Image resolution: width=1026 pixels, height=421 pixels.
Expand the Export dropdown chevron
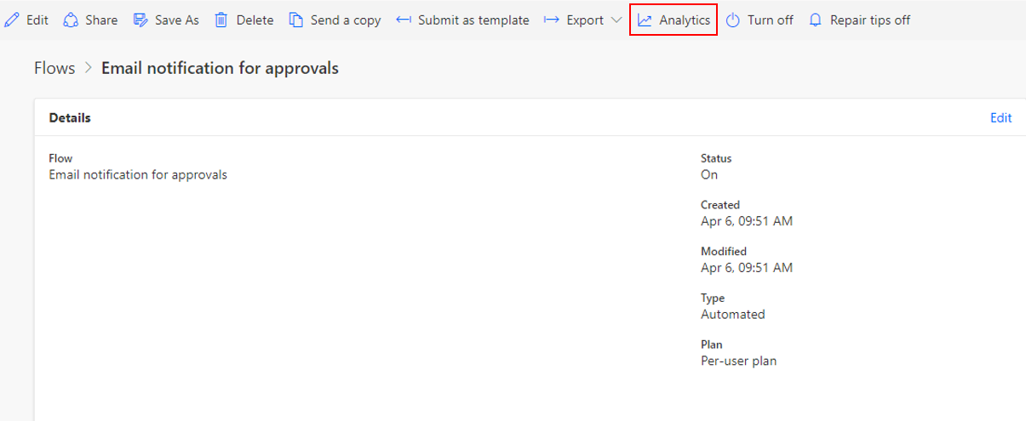(616, 20)
